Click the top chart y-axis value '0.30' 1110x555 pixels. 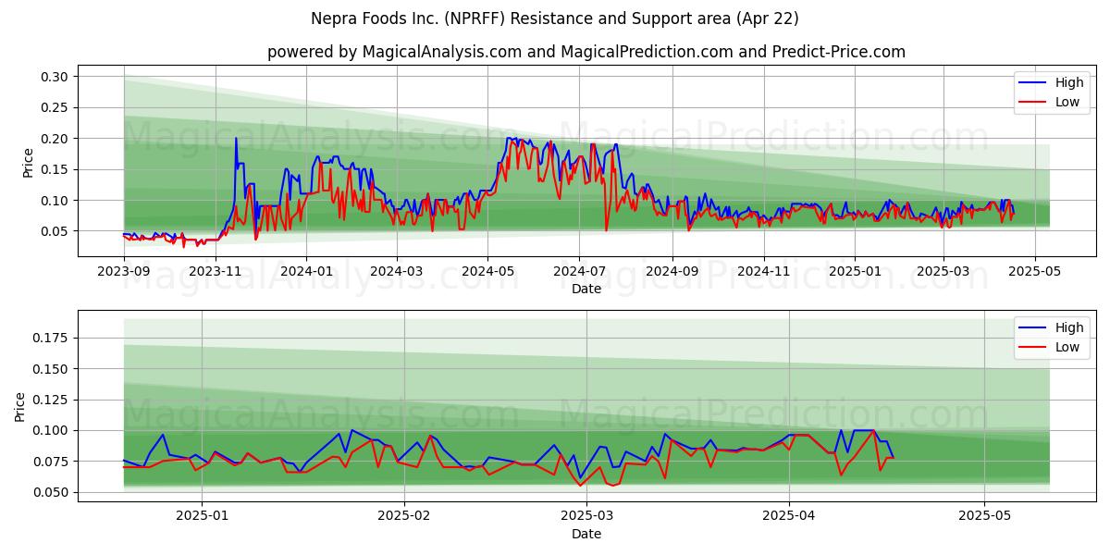[55, 77]
